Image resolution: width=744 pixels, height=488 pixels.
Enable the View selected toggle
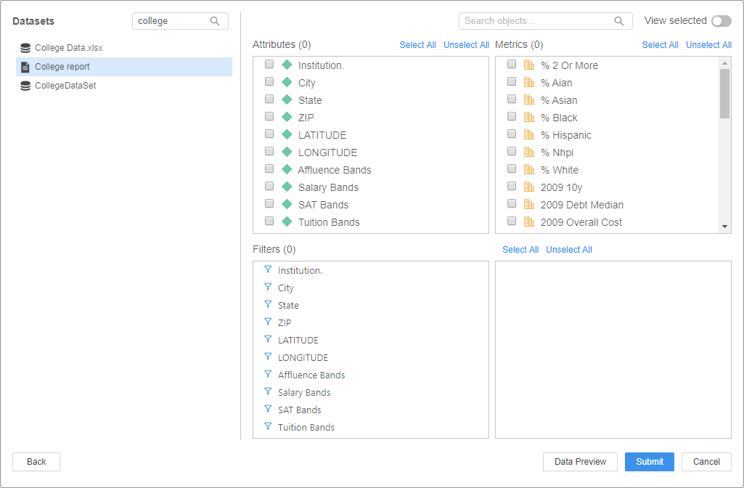click(721, 21)
